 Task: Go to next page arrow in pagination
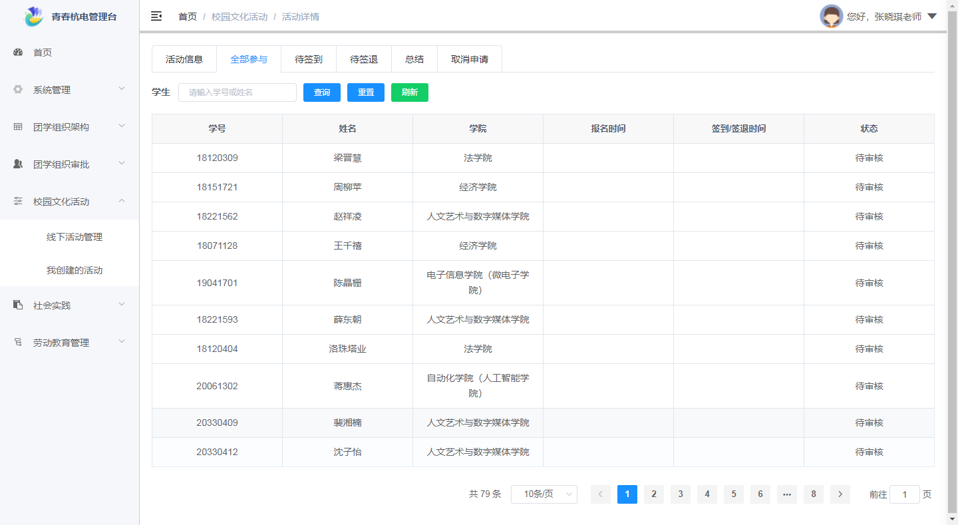coord(840,494)
